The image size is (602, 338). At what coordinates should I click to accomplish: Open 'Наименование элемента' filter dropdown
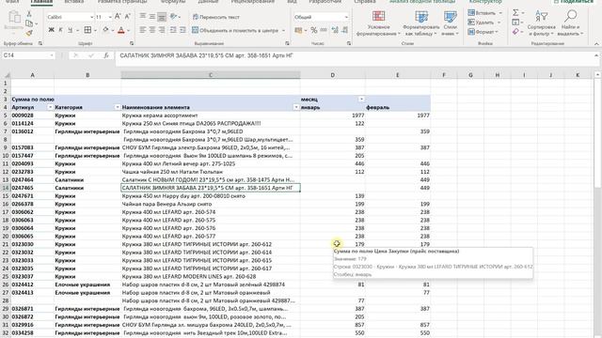(296, 107)
